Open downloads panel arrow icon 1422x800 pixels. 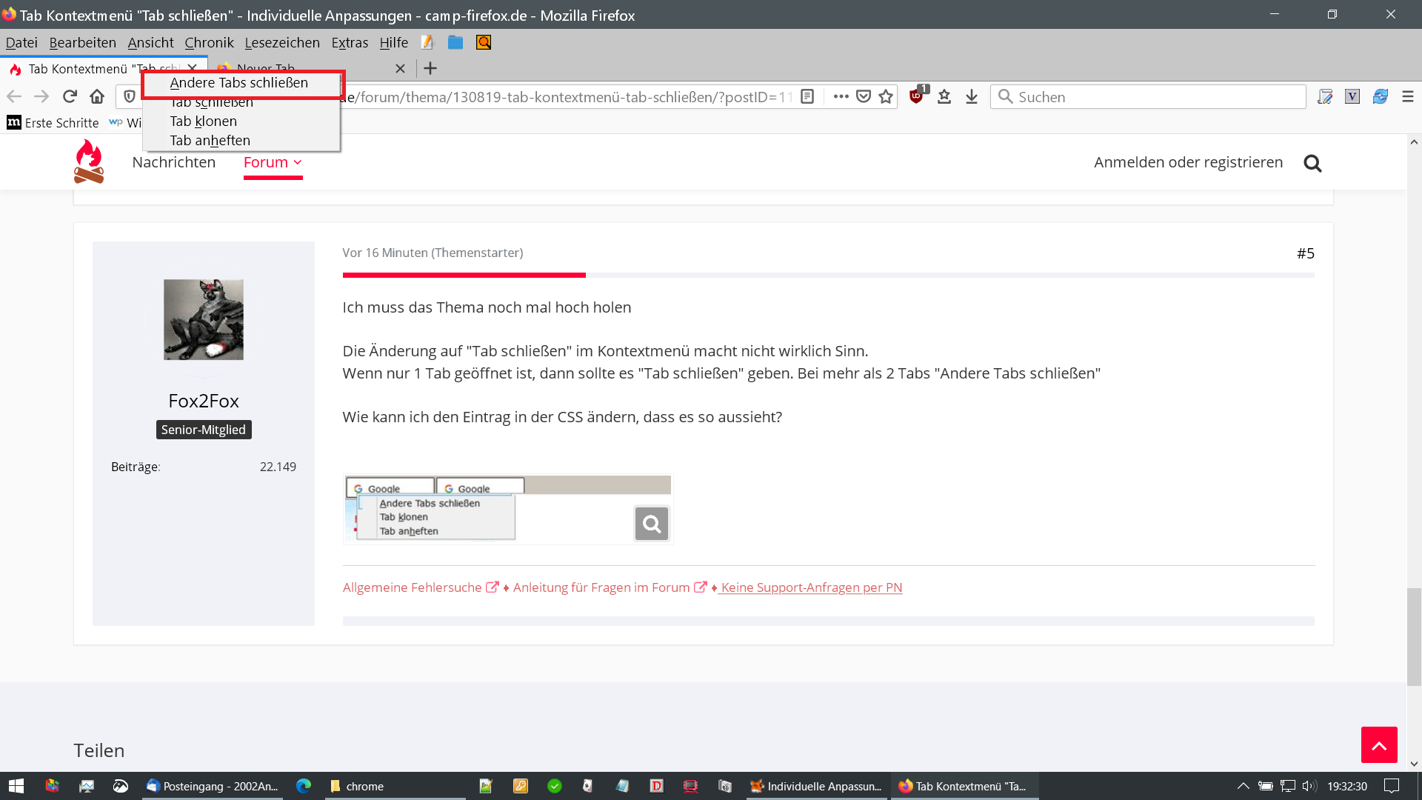click(x=972, y=97)
